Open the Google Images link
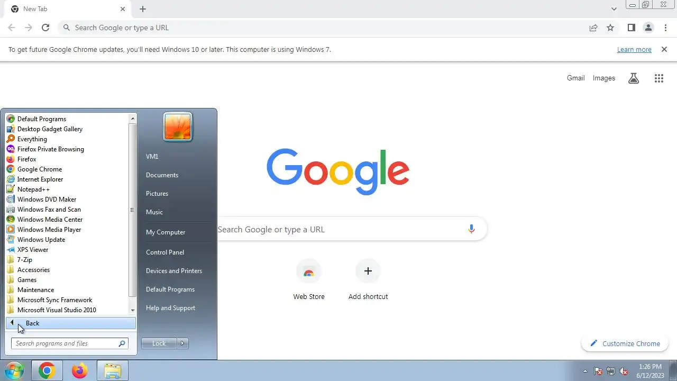This screenshot has height=381, width=677. coord(604,78)
